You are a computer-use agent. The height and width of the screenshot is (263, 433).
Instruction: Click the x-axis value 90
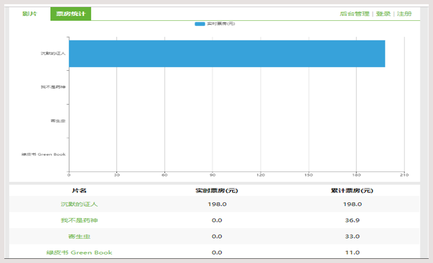point(213,175)
